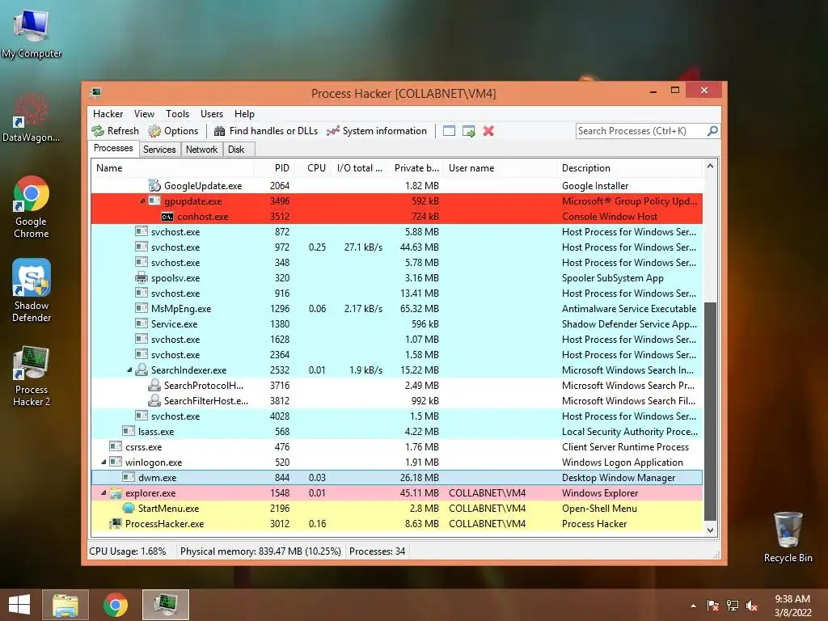This screenshot has height=621, width=828.
Task: Click the scroll down arrow of process list
Action: (710, 530)
